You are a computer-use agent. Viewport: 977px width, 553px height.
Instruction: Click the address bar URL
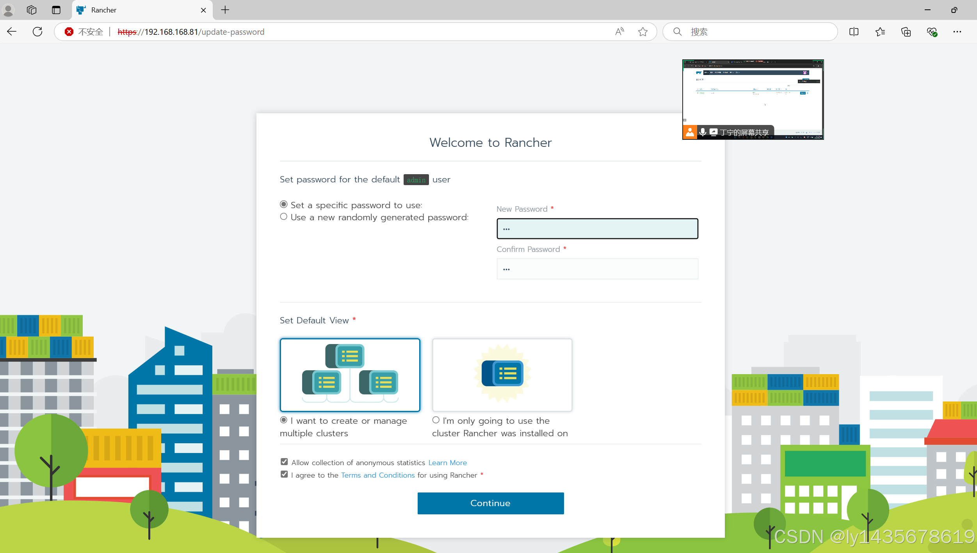191,32
